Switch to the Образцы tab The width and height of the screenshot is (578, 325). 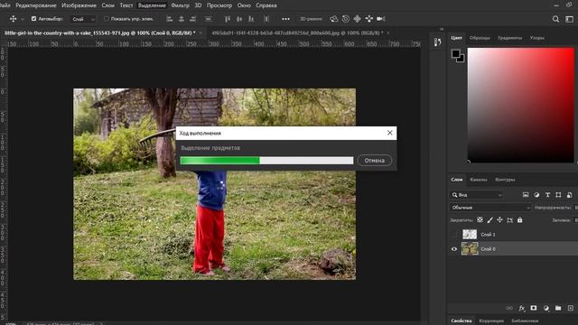(x=480, y=38)
